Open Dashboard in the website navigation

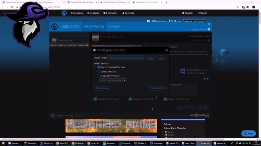[77, 13]
